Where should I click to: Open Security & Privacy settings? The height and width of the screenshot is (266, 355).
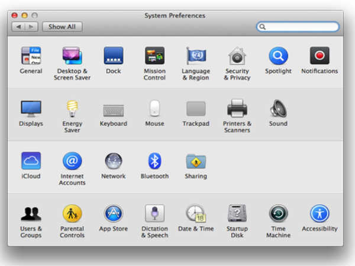[x=237, y=56]
